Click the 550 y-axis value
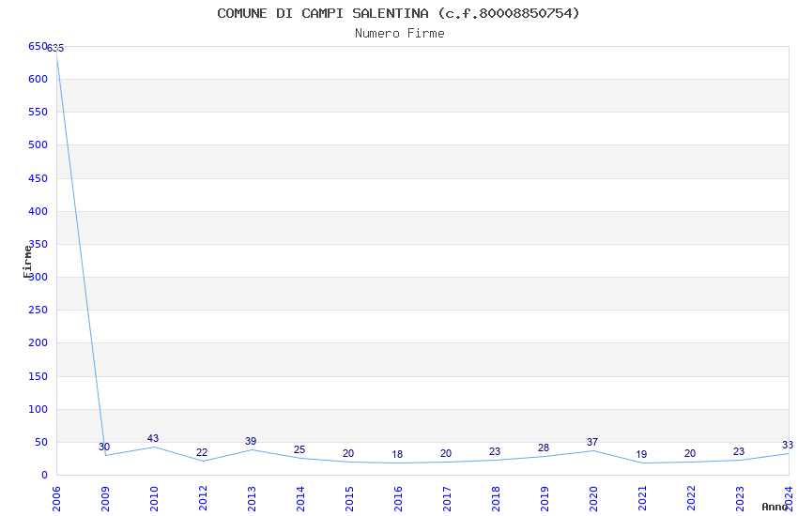 click(38, 112)
